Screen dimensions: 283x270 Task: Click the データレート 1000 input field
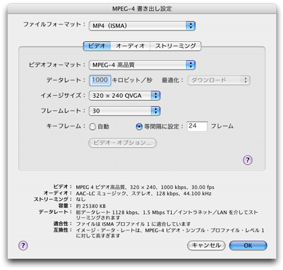click(100, 80)
